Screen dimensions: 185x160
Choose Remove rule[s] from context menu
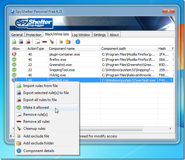pos(47,115)
